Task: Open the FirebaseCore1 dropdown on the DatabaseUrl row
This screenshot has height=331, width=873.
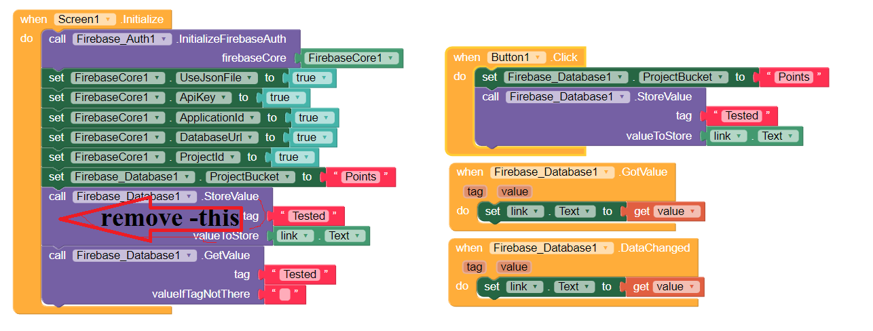Action: [x=118, y=137]
